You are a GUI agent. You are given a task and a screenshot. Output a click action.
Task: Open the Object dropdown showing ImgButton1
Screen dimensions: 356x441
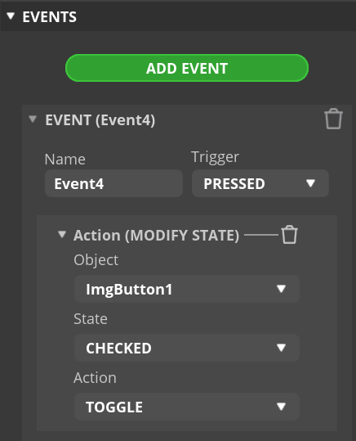coord(187,289)
